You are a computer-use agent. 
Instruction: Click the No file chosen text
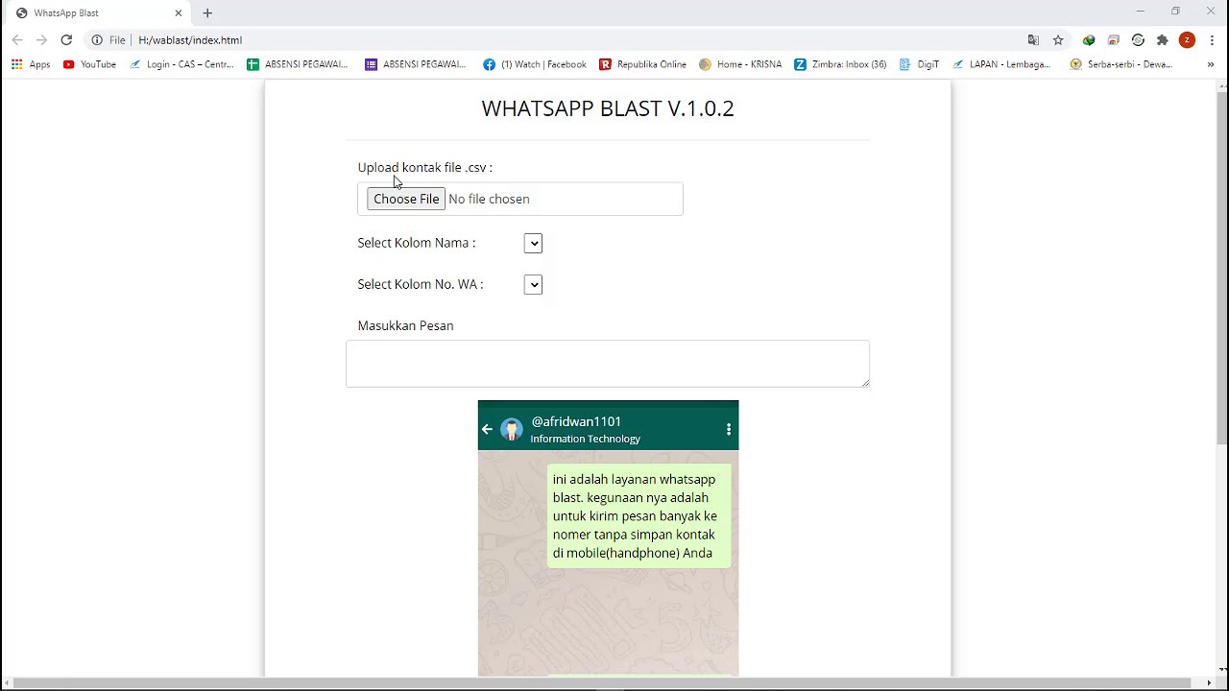click(489, 199)
